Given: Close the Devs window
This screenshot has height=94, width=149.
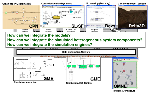Looking at the screenshot, I should click(x=115, y=5).
